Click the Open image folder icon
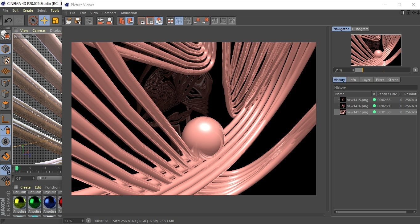Screen dimensions: 420x224 [69, 21]
